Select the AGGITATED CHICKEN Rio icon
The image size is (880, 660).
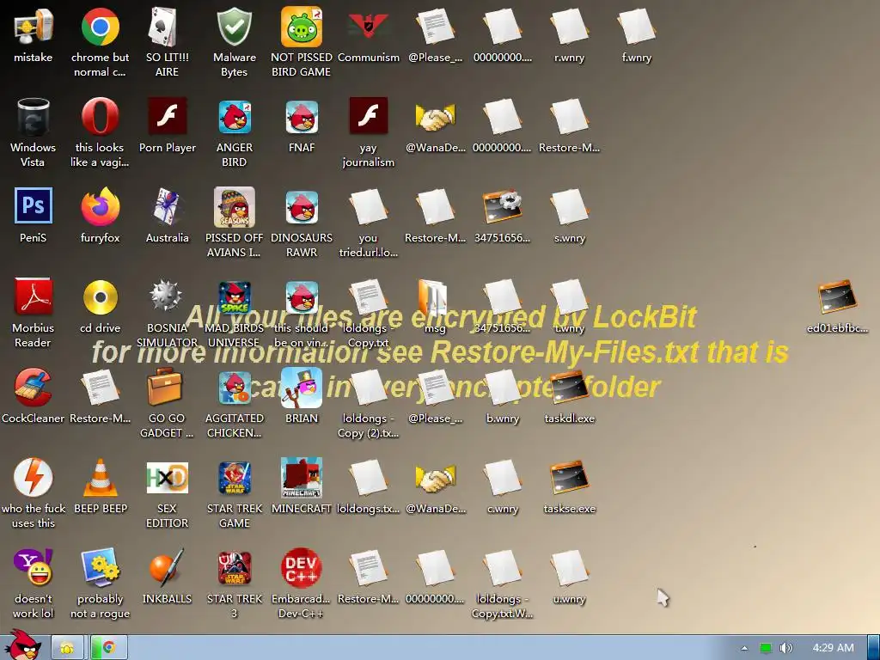[234, 388]
